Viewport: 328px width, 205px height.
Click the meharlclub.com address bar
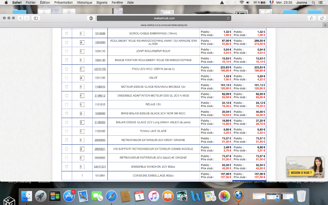click(x=164, y=18)
